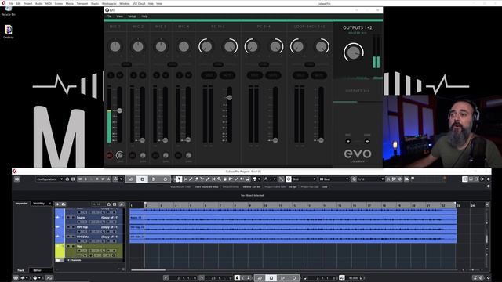Click the MIC 2 pan knob
This screenshot has height=282, width=502.
(x=138, y=47)
